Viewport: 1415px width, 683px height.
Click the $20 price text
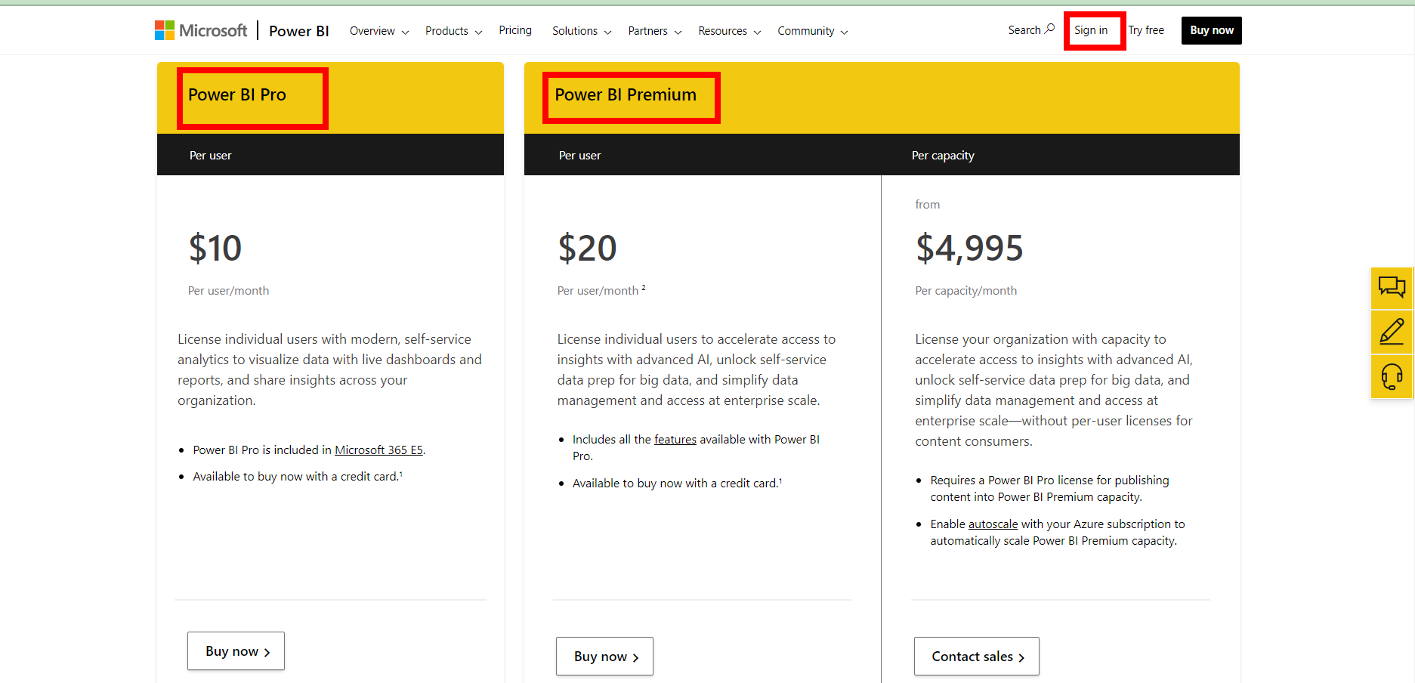[x=587, y=248]
